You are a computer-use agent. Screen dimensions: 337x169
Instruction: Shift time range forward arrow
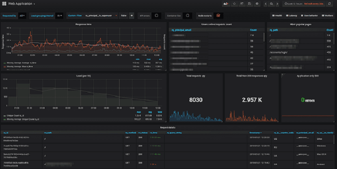(277, 4)
